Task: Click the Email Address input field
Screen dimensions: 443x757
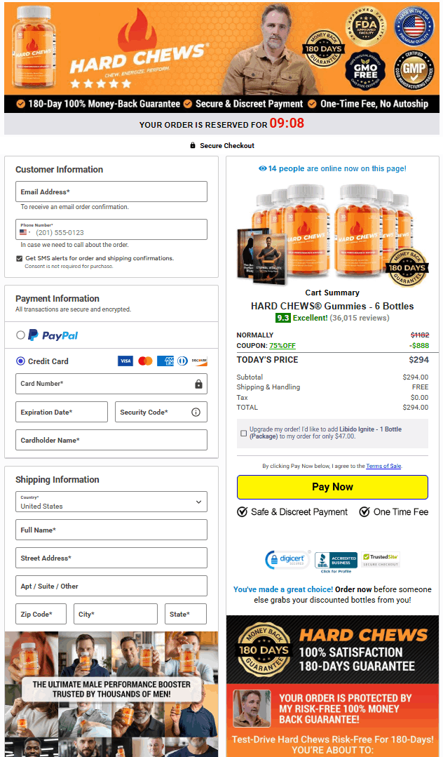Action: tap(111, 192)
